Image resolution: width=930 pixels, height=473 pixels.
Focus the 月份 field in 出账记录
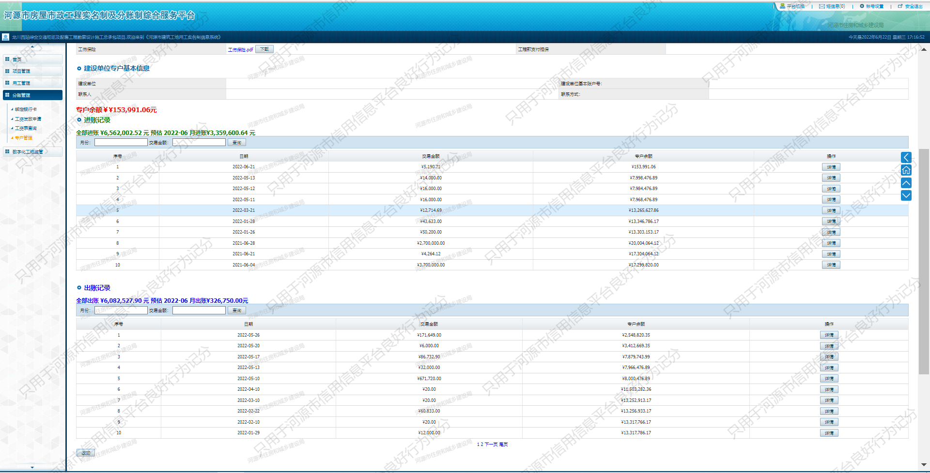coord(121,310)
